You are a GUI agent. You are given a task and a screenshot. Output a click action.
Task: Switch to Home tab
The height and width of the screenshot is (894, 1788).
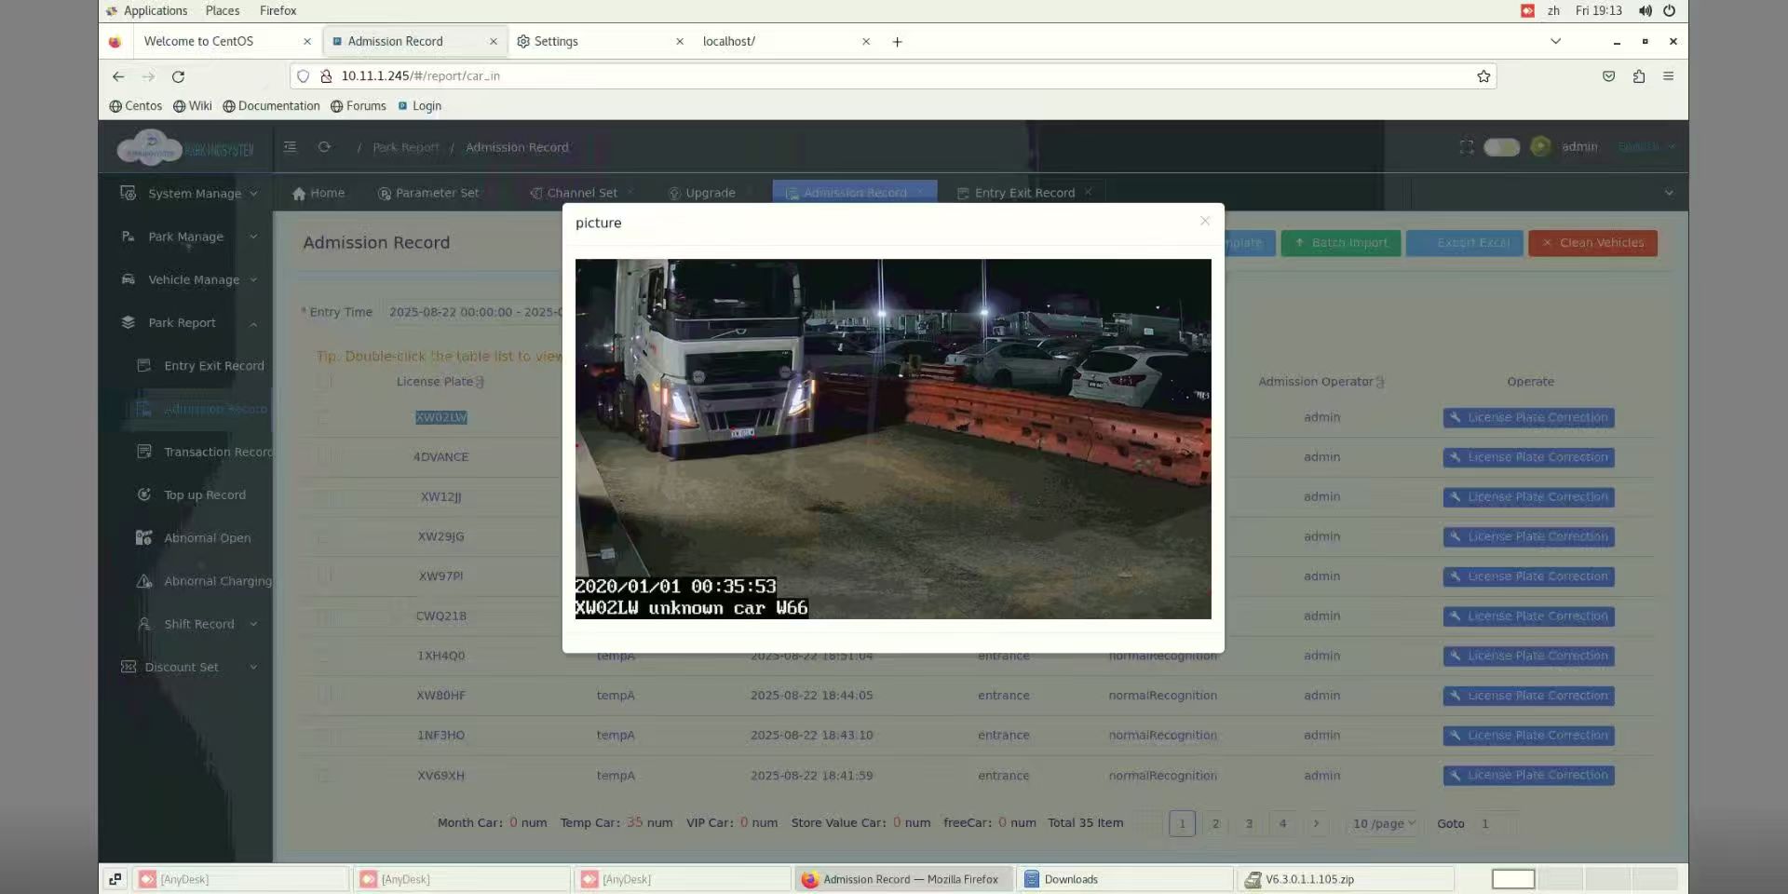tap(318, 193)
